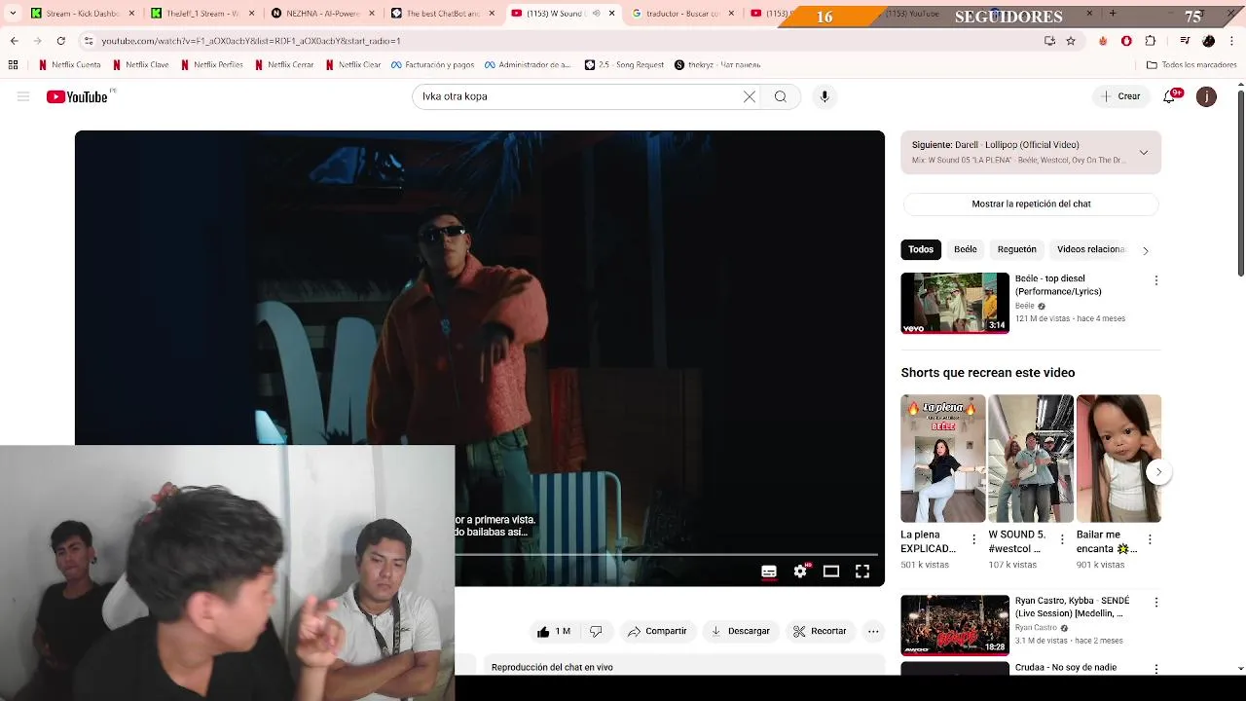The image size is (1246, 701).
Task: Clear the search box with the X
Action: point(750,96)
